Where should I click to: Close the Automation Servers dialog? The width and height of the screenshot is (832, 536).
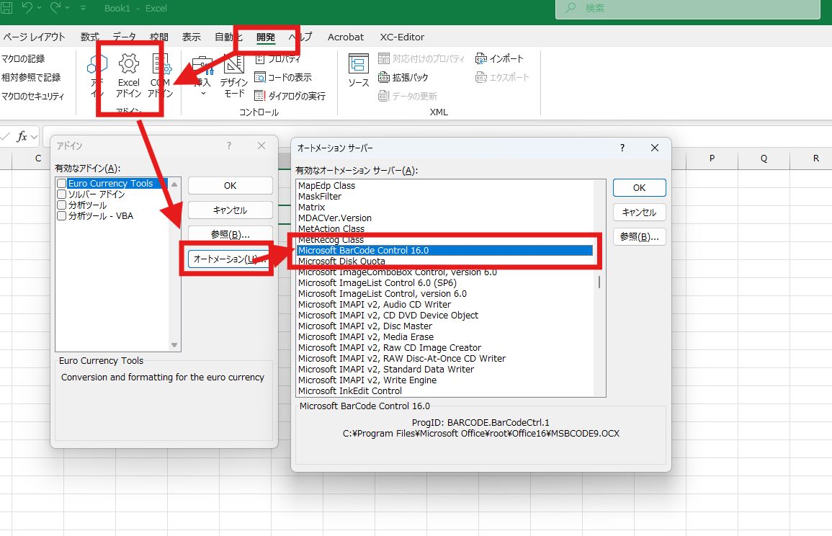(x=655, y=148)
